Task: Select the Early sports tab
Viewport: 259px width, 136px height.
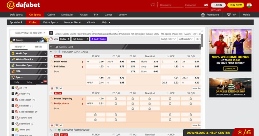Action: tap(17, 82)
